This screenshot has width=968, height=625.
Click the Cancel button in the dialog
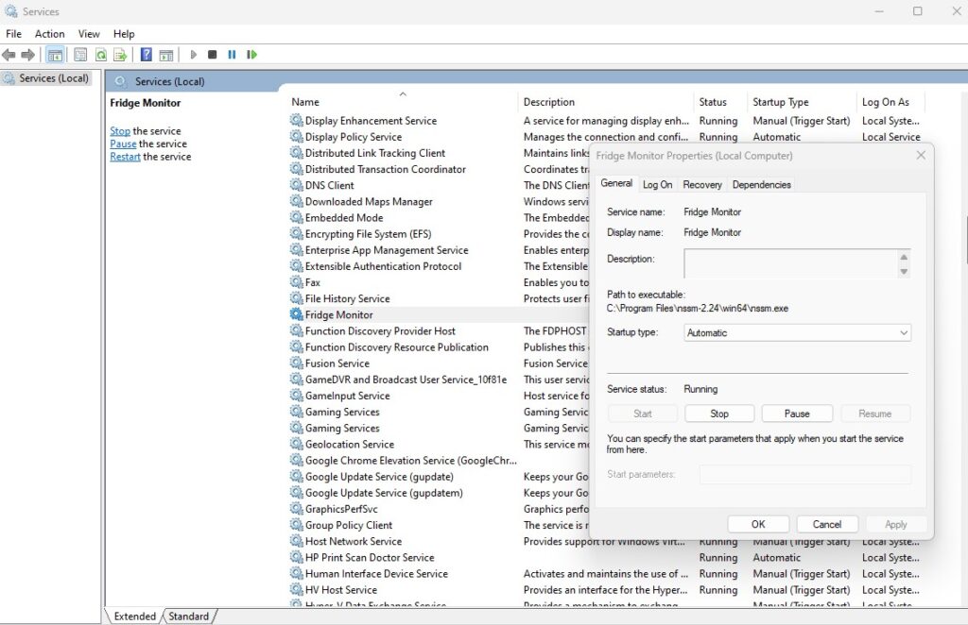pos(826,524)
